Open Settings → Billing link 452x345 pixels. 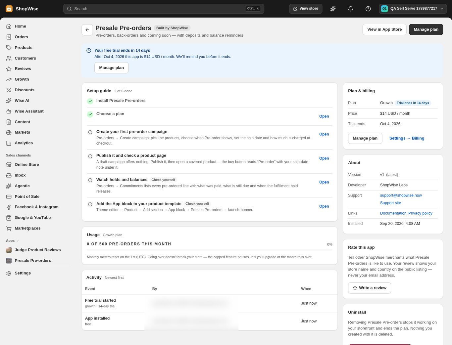click(407, 138)
